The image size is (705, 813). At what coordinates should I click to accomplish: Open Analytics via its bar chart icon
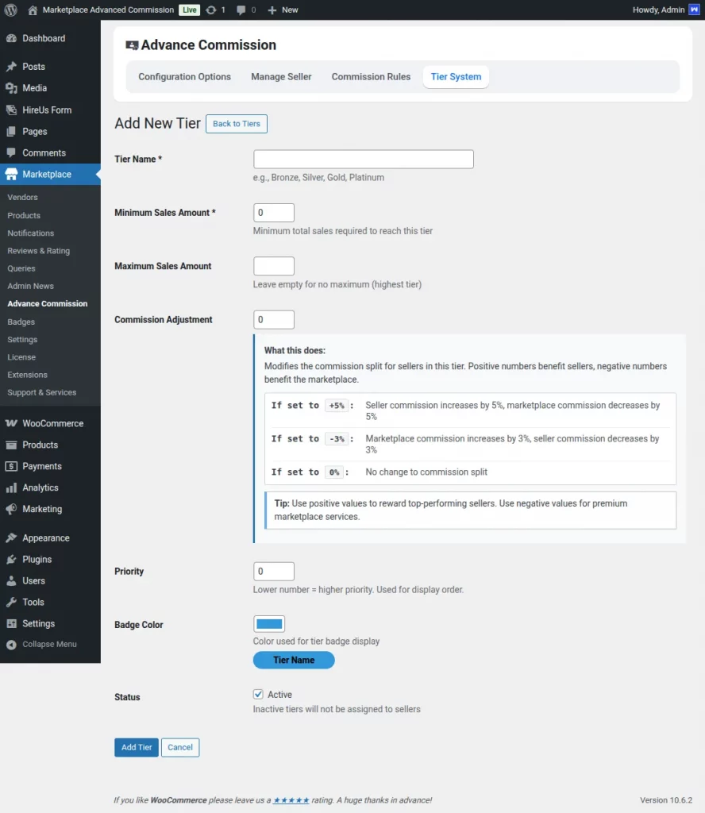click(x=11, y=487)
